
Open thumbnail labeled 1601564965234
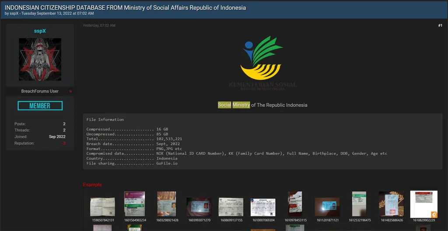click(134, 204)
